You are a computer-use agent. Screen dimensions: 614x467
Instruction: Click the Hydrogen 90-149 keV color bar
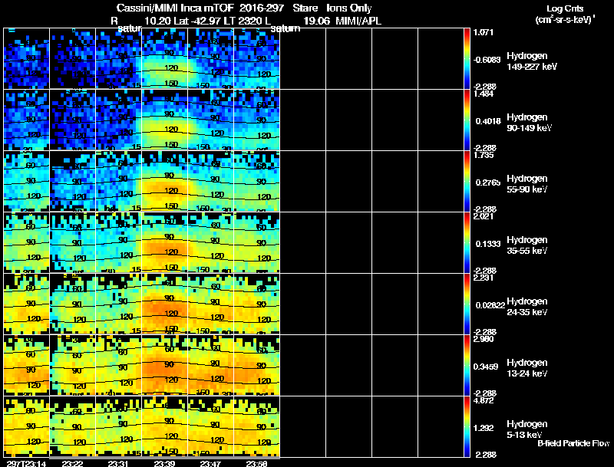[467, 120]
